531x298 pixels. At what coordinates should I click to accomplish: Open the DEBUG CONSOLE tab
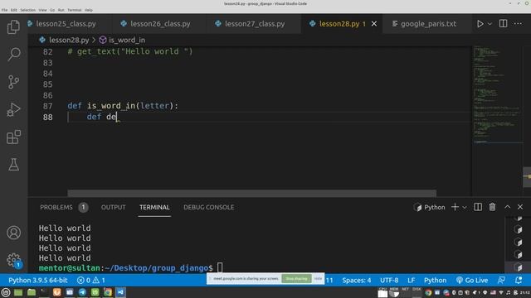(208, 207)
